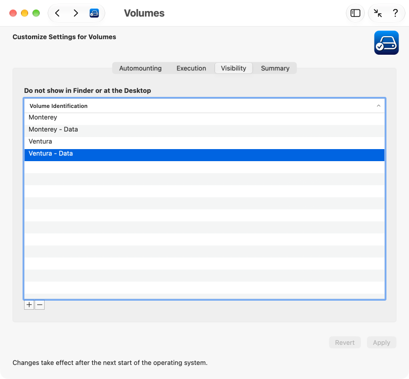
Task: Click the Apply button
Action: click(381, 342)
